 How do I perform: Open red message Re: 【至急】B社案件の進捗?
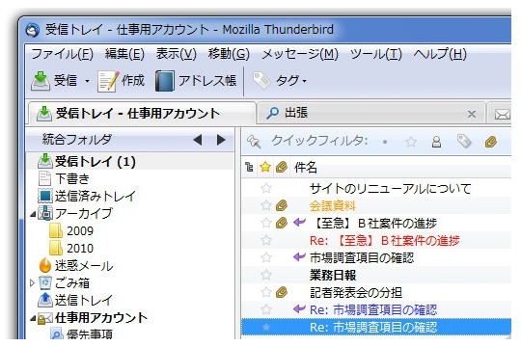pos(385,240)
